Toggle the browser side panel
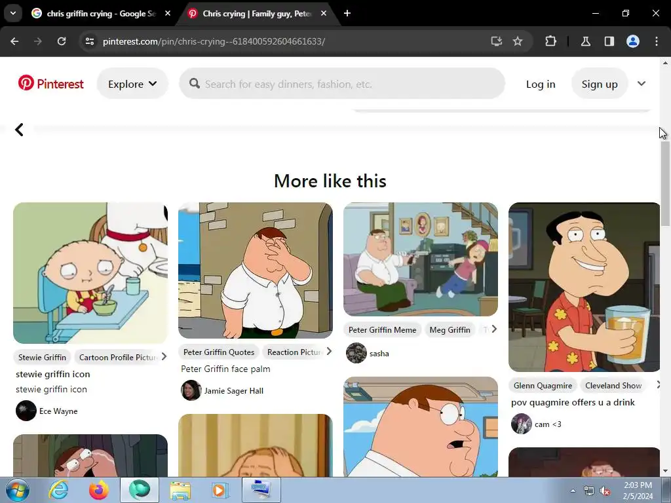Screen dimensions: 671x503 609,41
